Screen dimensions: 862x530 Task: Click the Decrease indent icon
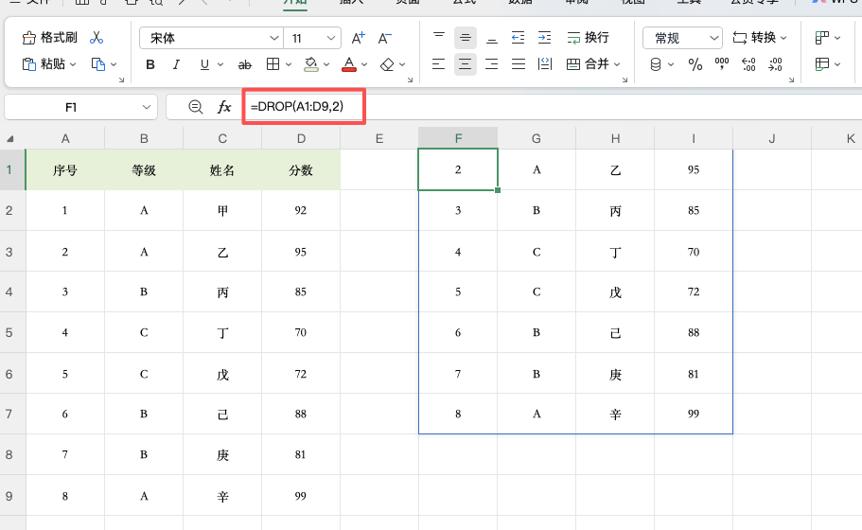click(x=518, y=38)
